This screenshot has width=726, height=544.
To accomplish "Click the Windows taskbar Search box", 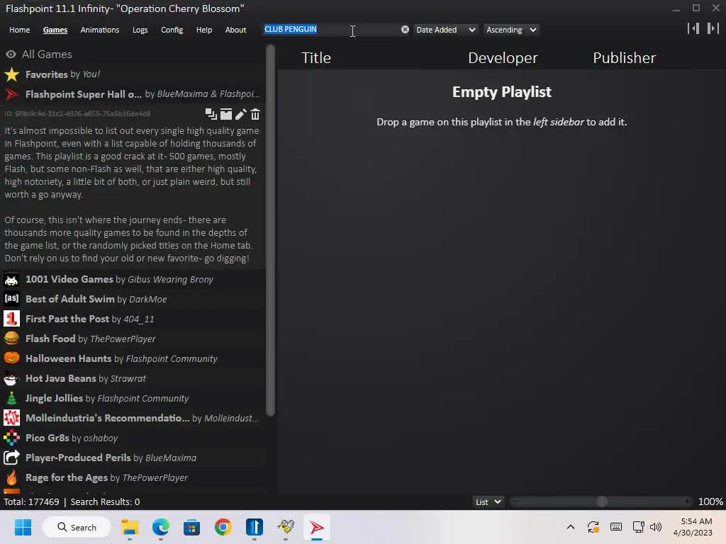I will click(x=77, y=527).
